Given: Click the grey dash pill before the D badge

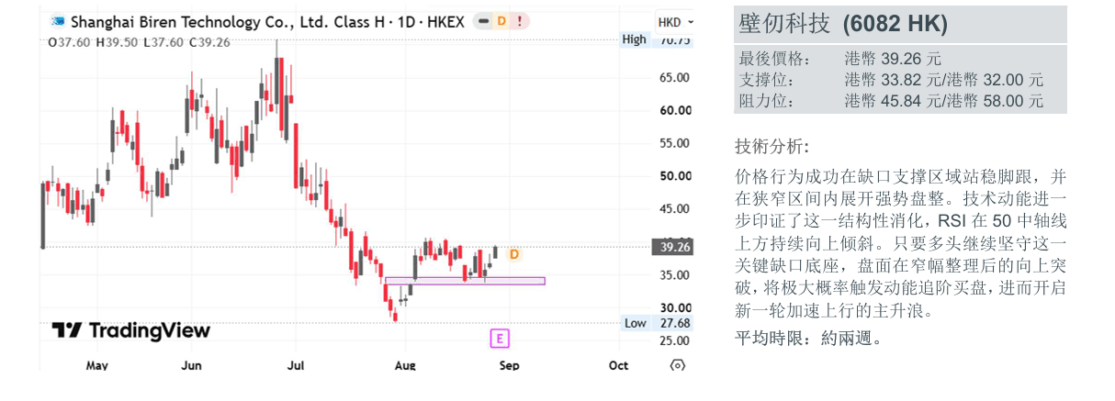Looking at the screenshot, I should pos(484,21).
